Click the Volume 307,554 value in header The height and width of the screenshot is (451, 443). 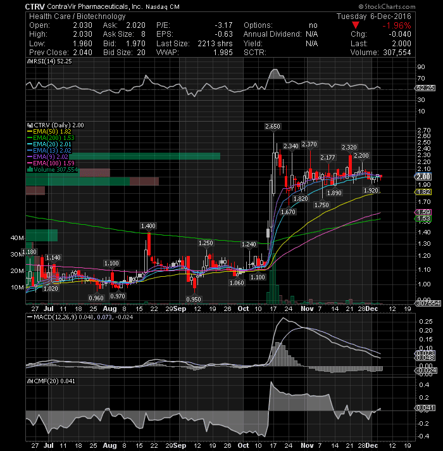click(397, 53)
